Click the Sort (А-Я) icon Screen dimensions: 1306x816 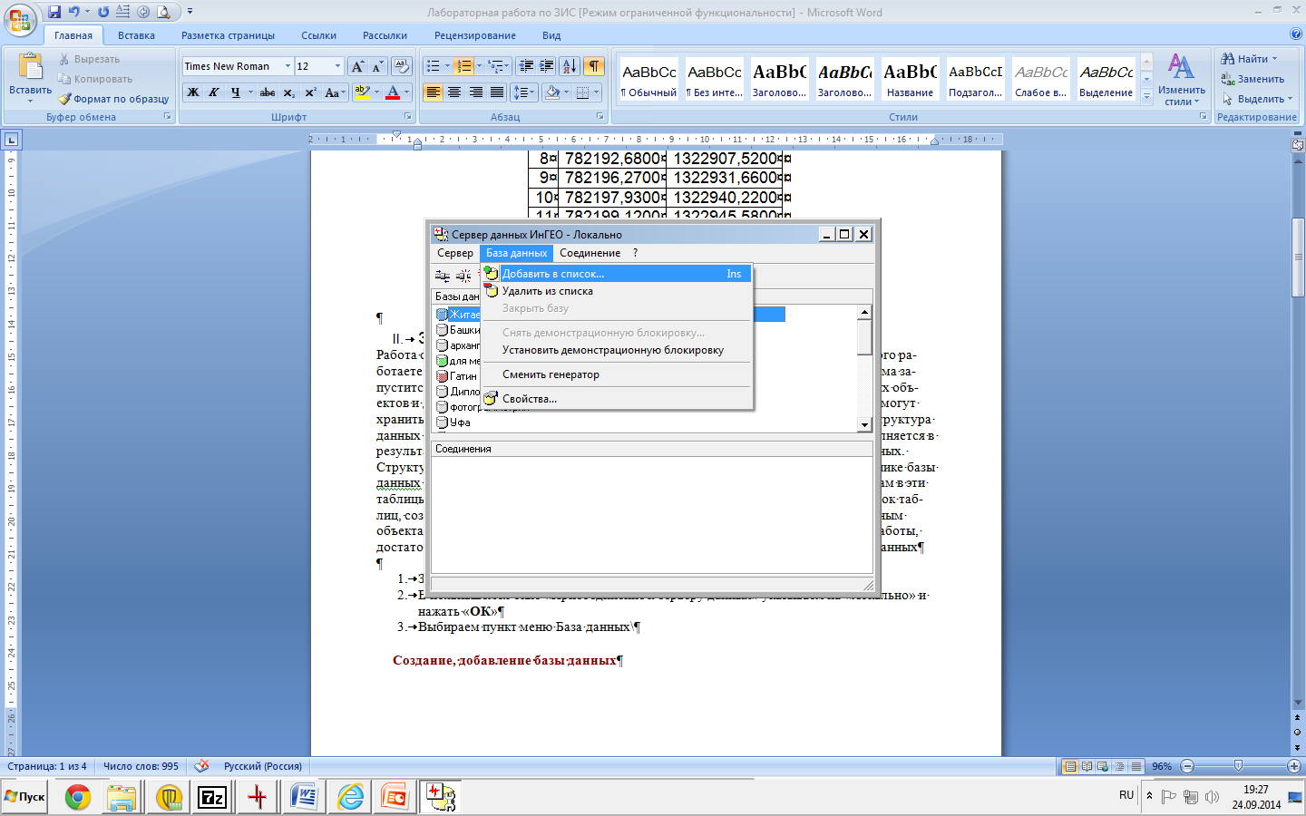[x=570, y=66]
